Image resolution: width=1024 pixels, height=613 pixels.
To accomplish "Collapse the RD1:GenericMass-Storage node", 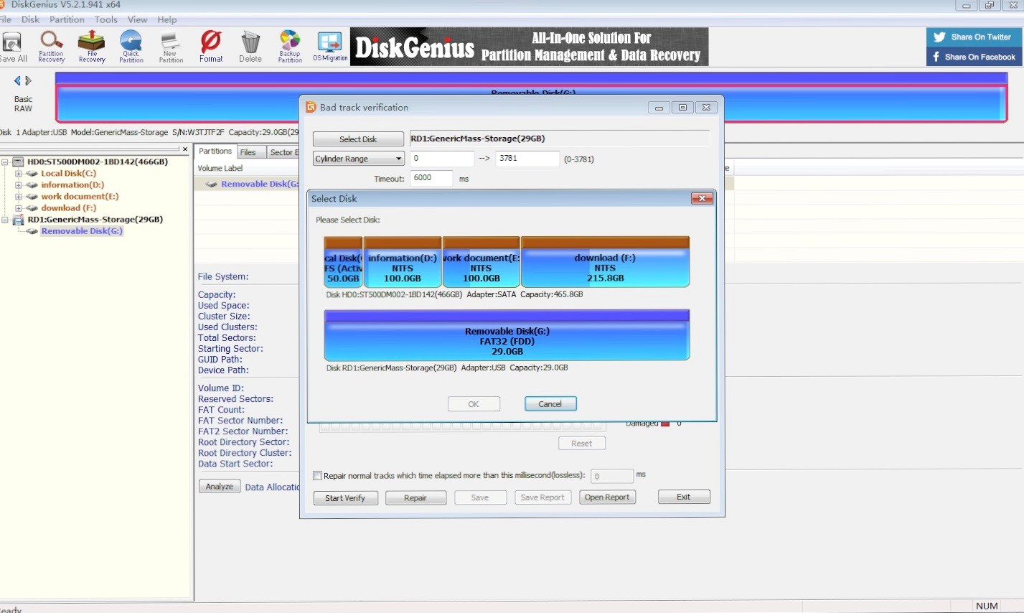I will point(5,220).
